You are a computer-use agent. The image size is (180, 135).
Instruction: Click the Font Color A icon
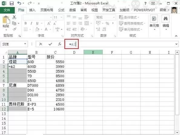click(x=46, y=29)
